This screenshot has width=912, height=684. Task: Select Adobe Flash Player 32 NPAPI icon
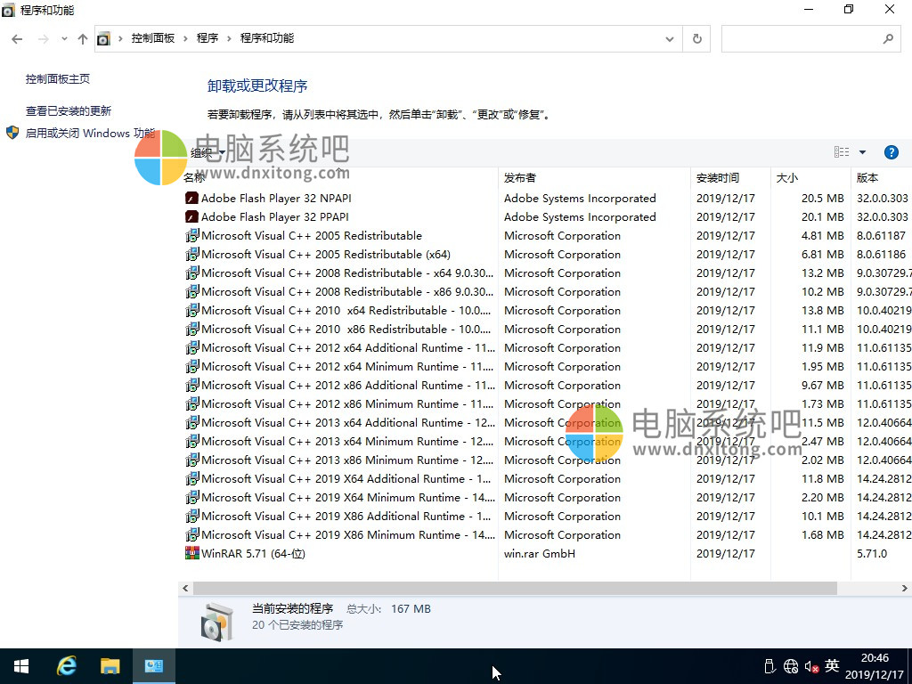click(191, 199)
